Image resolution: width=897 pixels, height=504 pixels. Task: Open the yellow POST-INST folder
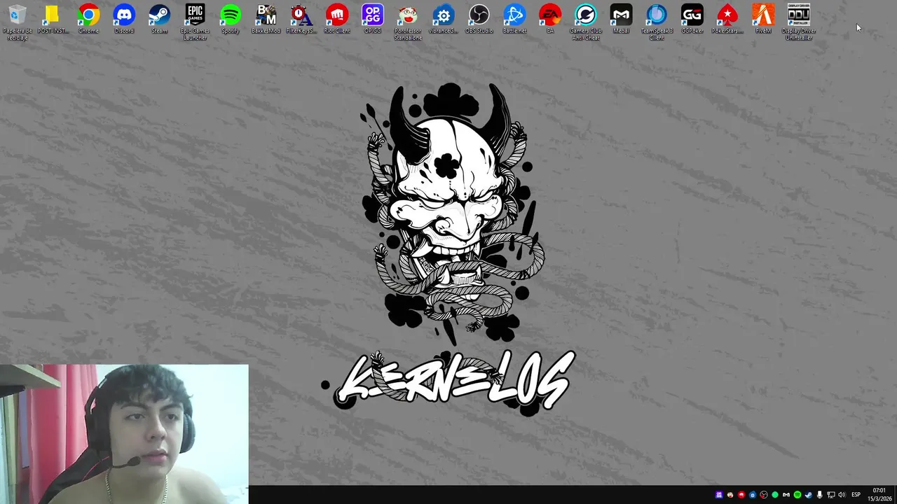click(52, 20)
